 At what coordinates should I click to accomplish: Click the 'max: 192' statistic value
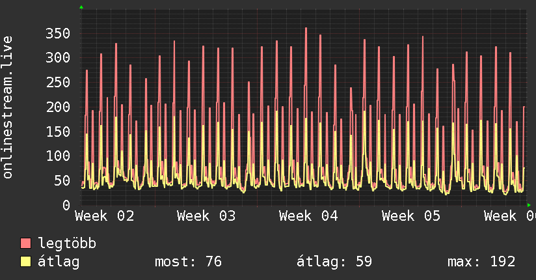tap(481, 262)
